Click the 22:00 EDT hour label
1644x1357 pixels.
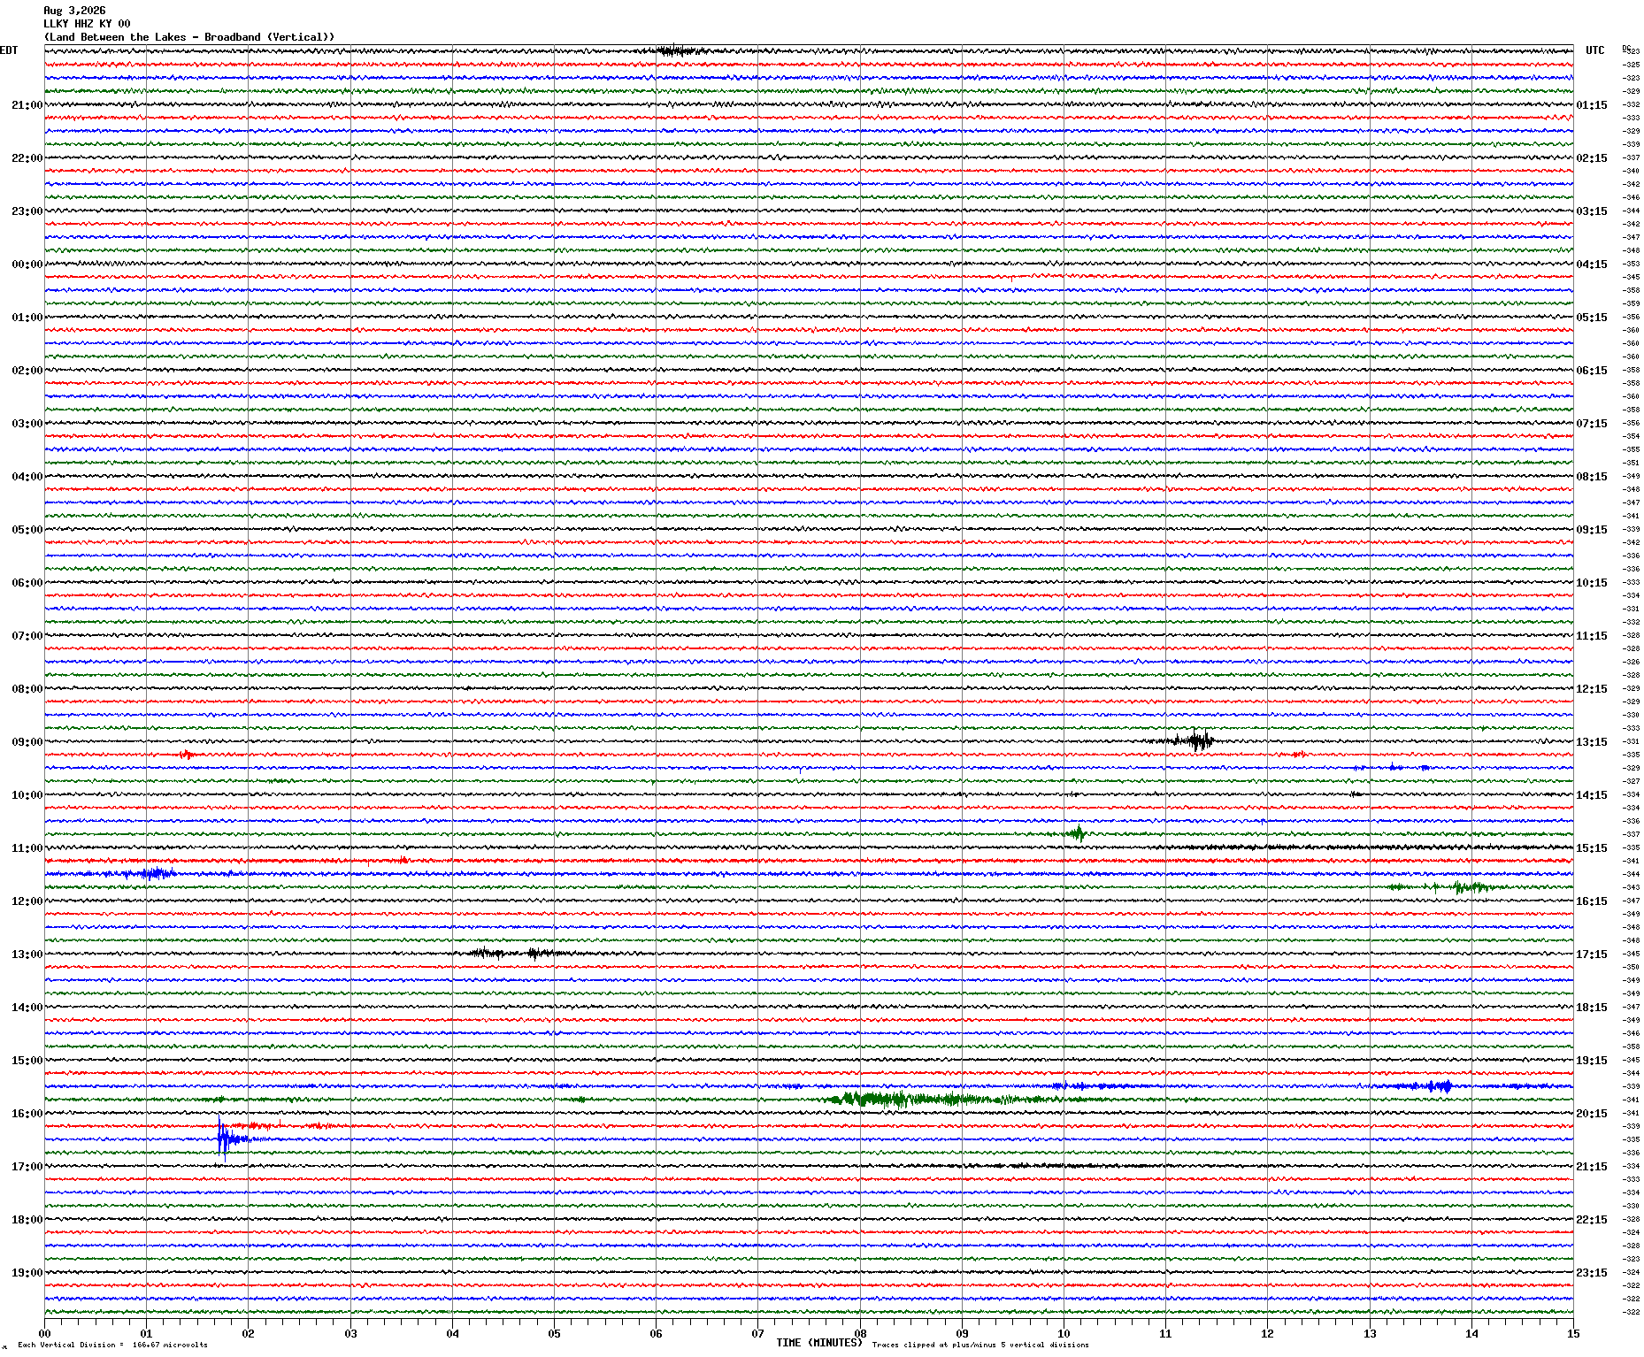click(x=27, y=158)
